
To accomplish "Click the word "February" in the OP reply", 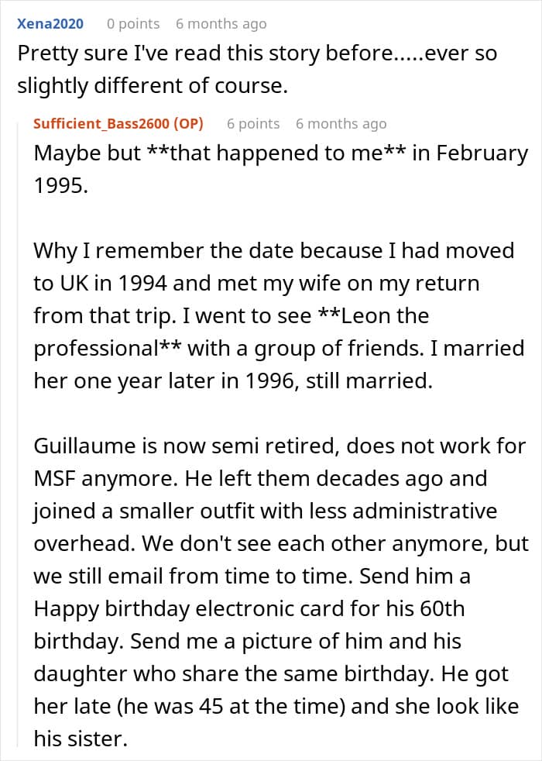I will coord(482,153).
